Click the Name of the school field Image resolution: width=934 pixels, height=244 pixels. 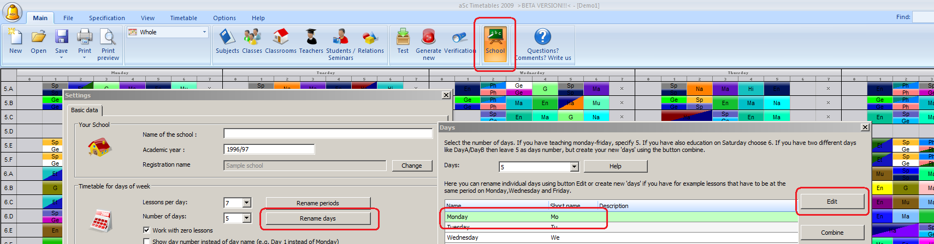[x=328, y=134]
